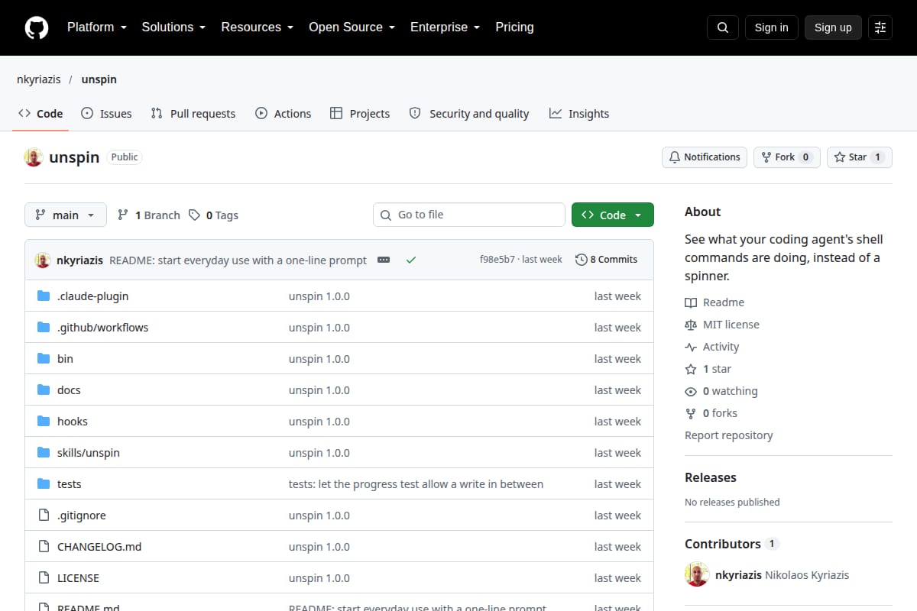Screen dimensions: 917x611
Task: Click the Sign up button
Action: coord(833,27)
